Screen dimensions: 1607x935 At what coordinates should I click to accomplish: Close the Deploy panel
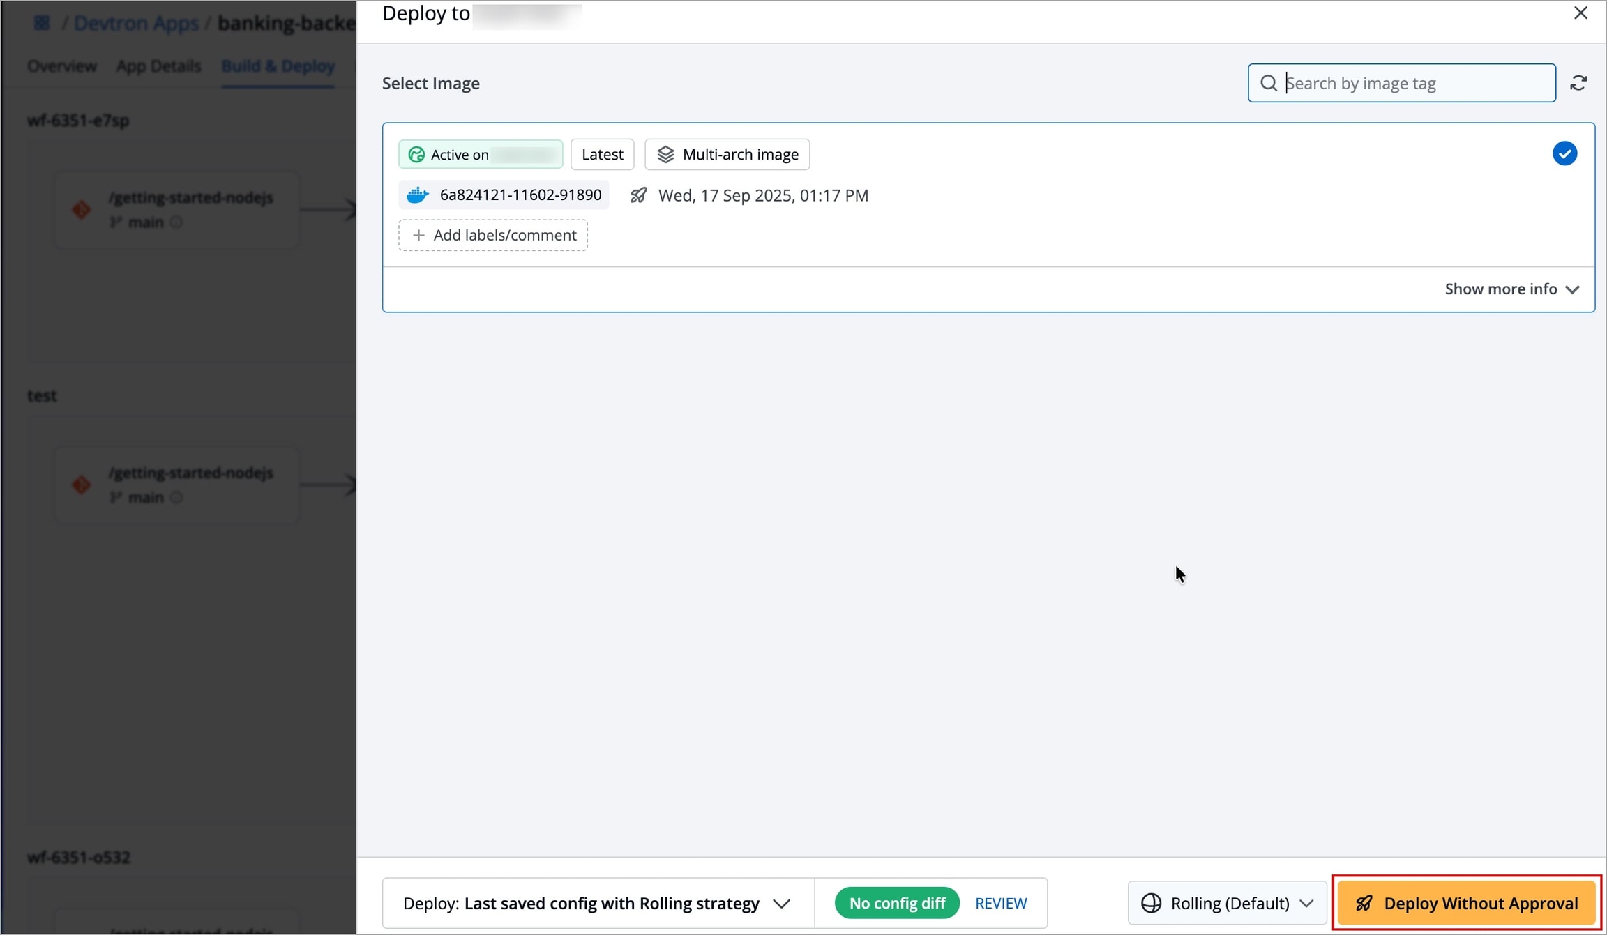tap(1580, 13)
